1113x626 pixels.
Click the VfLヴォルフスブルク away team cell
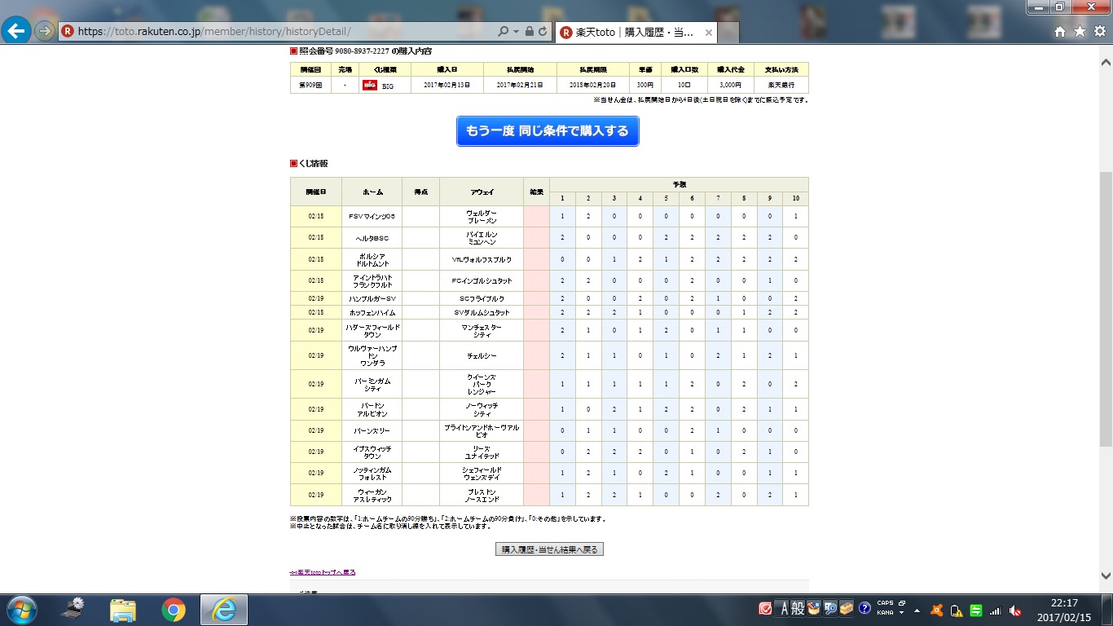point(482,259)
